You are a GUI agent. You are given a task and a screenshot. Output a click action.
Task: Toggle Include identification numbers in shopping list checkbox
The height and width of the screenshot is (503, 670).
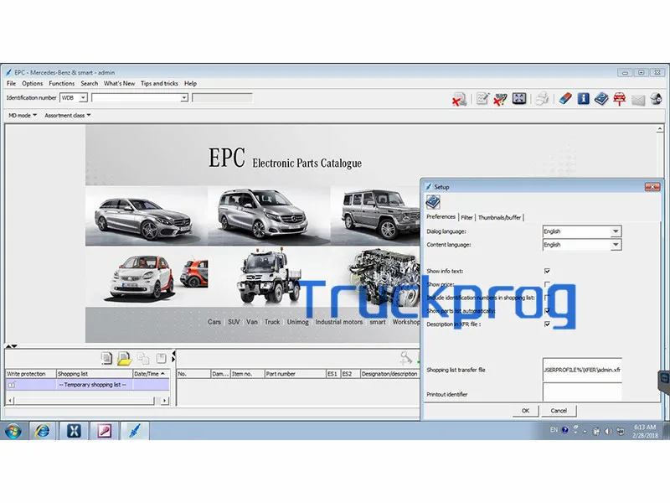(547, 298)
